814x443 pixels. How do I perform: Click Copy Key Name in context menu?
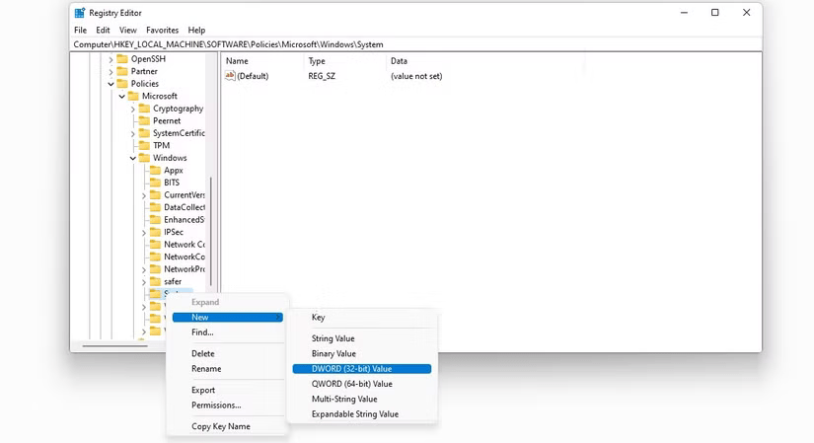point(220,426)
